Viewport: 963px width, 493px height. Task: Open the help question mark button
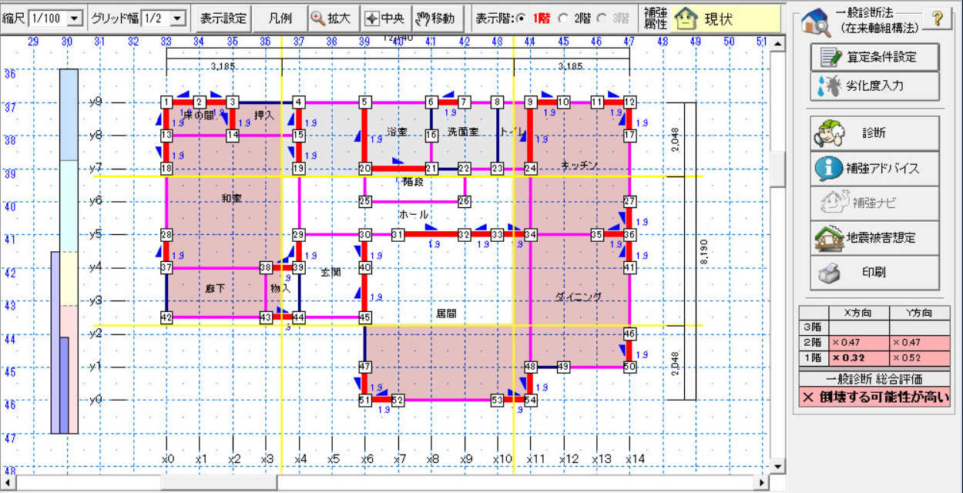(938, 19)
